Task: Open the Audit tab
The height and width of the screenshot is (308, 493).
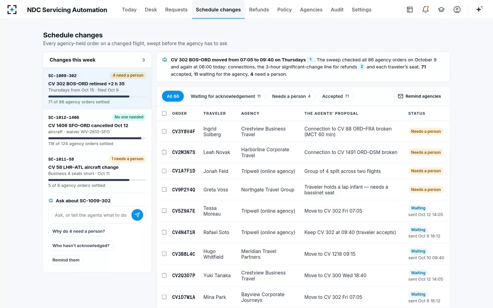Action: coord(337,10)
